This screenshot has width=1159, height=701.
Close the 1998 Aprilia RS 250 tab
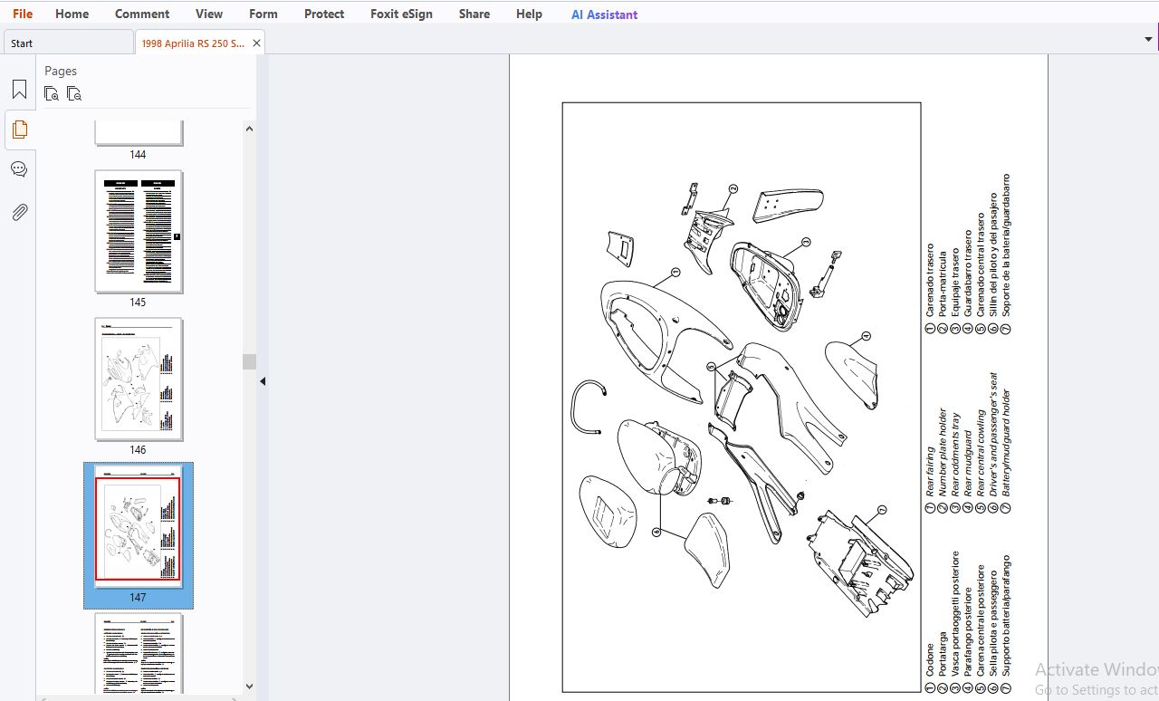click(256, 43)
